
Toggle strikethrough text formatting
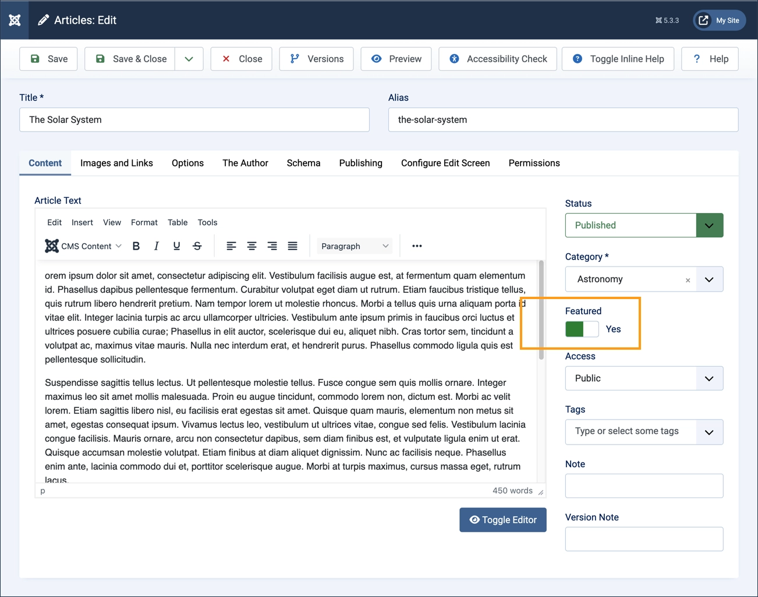(197, 246)
